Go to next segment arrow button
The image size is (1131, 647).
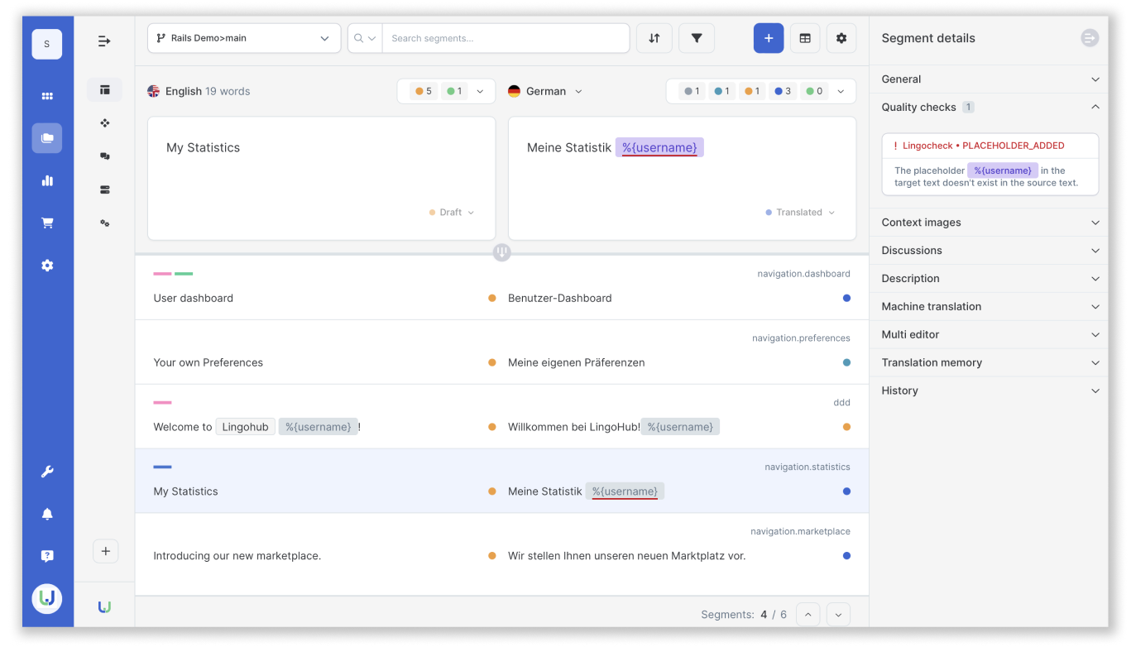click(838, 615)
